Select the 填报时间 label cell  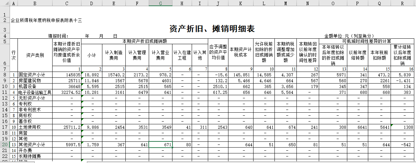[58, 36]
